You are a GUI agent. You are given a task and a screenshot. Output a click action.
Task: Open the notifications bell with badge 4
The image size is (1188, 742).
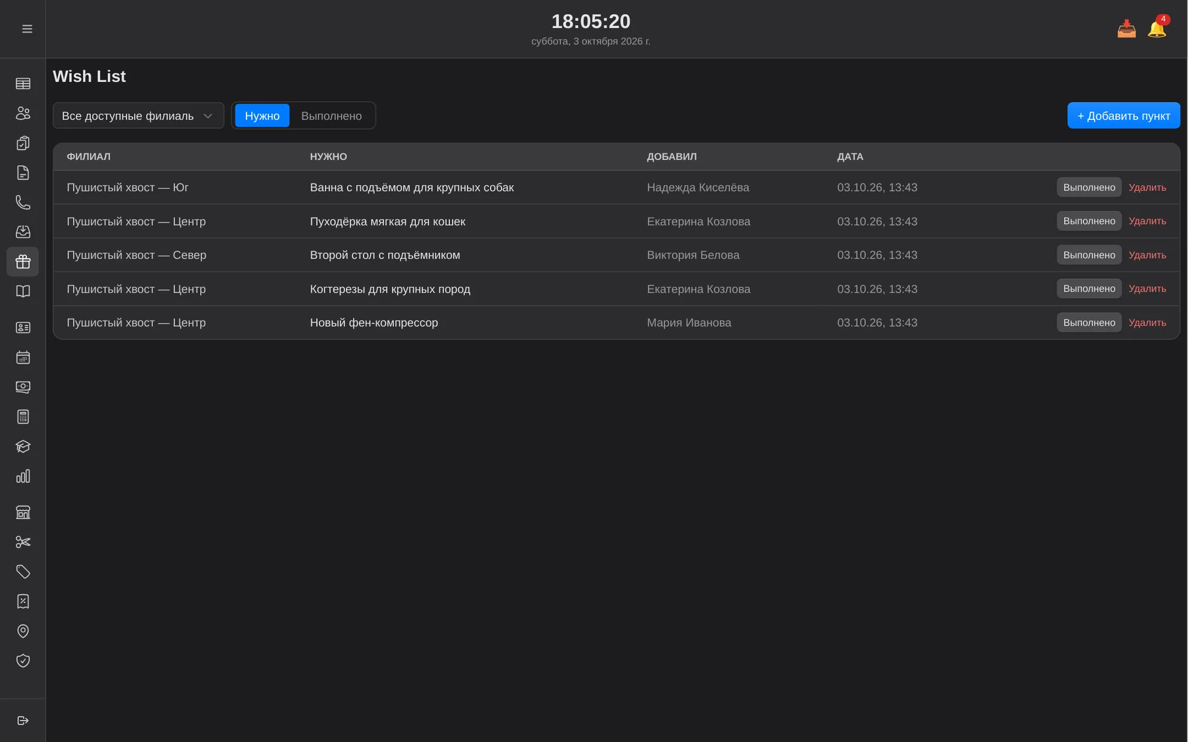pyautogui.click(x=1157, y=27)
